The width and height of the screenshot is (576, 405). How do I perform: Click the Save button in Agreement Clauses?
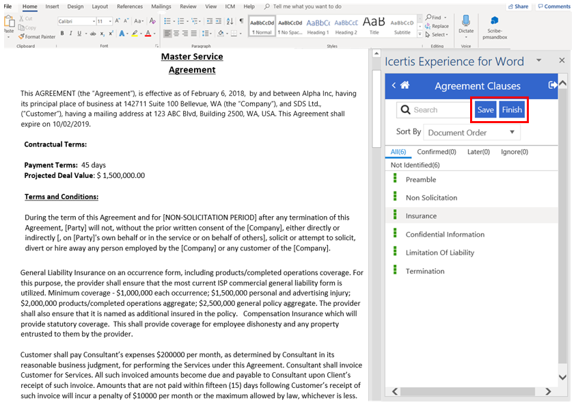click(485, 109)
